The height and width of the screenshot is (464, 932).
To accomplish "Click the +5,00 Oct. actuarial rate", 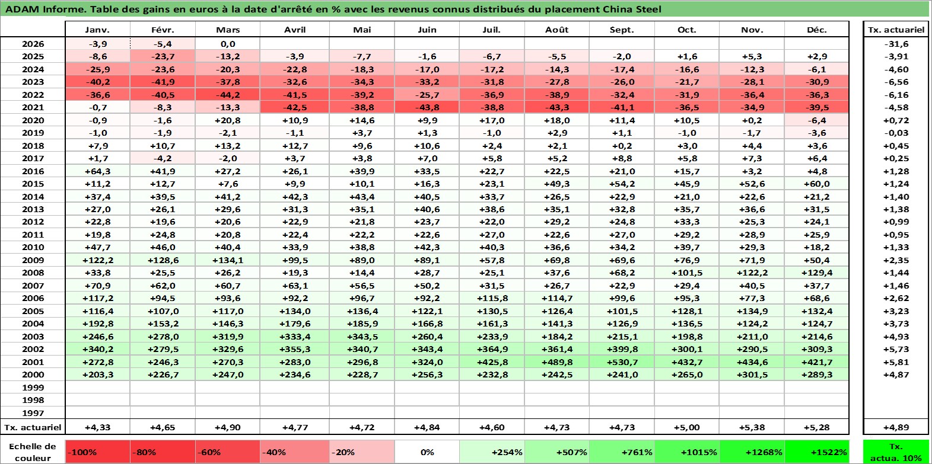I will (x=687, y=427).
